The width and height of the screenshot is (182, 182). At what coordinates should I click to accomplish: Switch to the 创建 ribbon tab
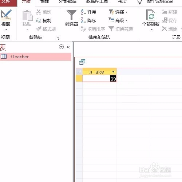pyautogui.click(x=45, y=1)
